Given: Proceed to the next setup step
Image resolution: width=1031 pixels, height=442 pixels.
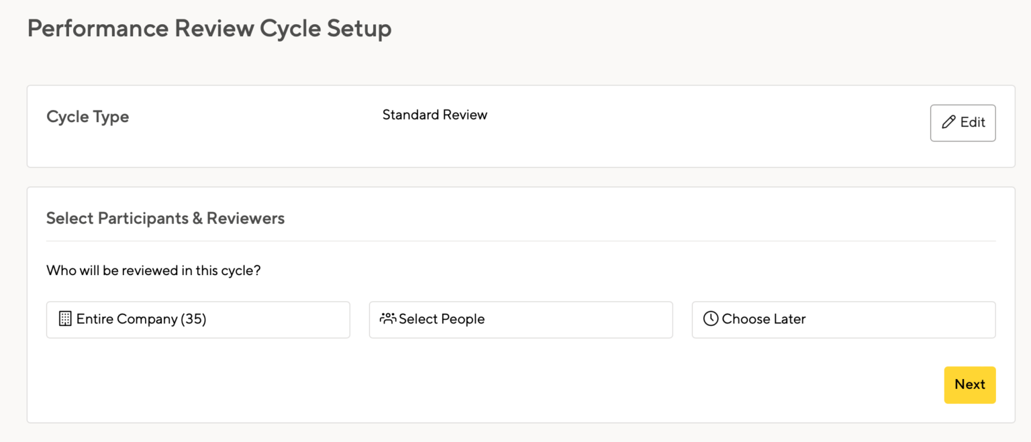Looking at the screenshot, I should (x=969, y=384).
